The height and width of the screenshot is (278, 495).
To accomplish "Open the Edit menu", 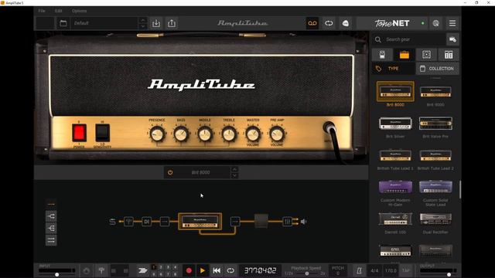I will pos(59,11).
